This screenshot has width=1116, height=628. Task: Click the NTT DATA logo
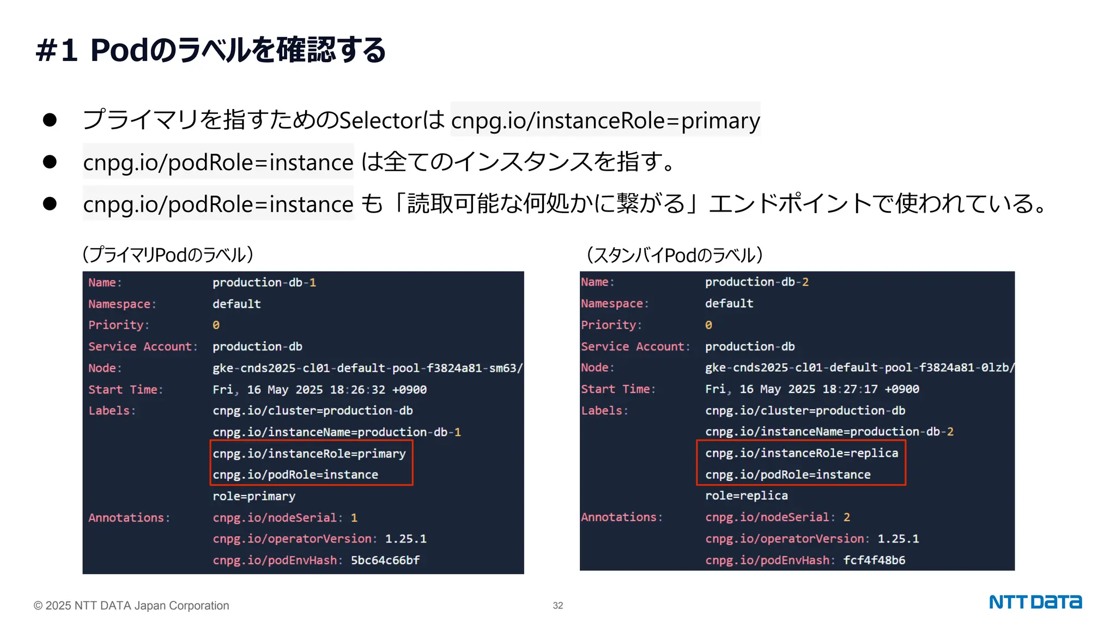tap(1035, 602)
